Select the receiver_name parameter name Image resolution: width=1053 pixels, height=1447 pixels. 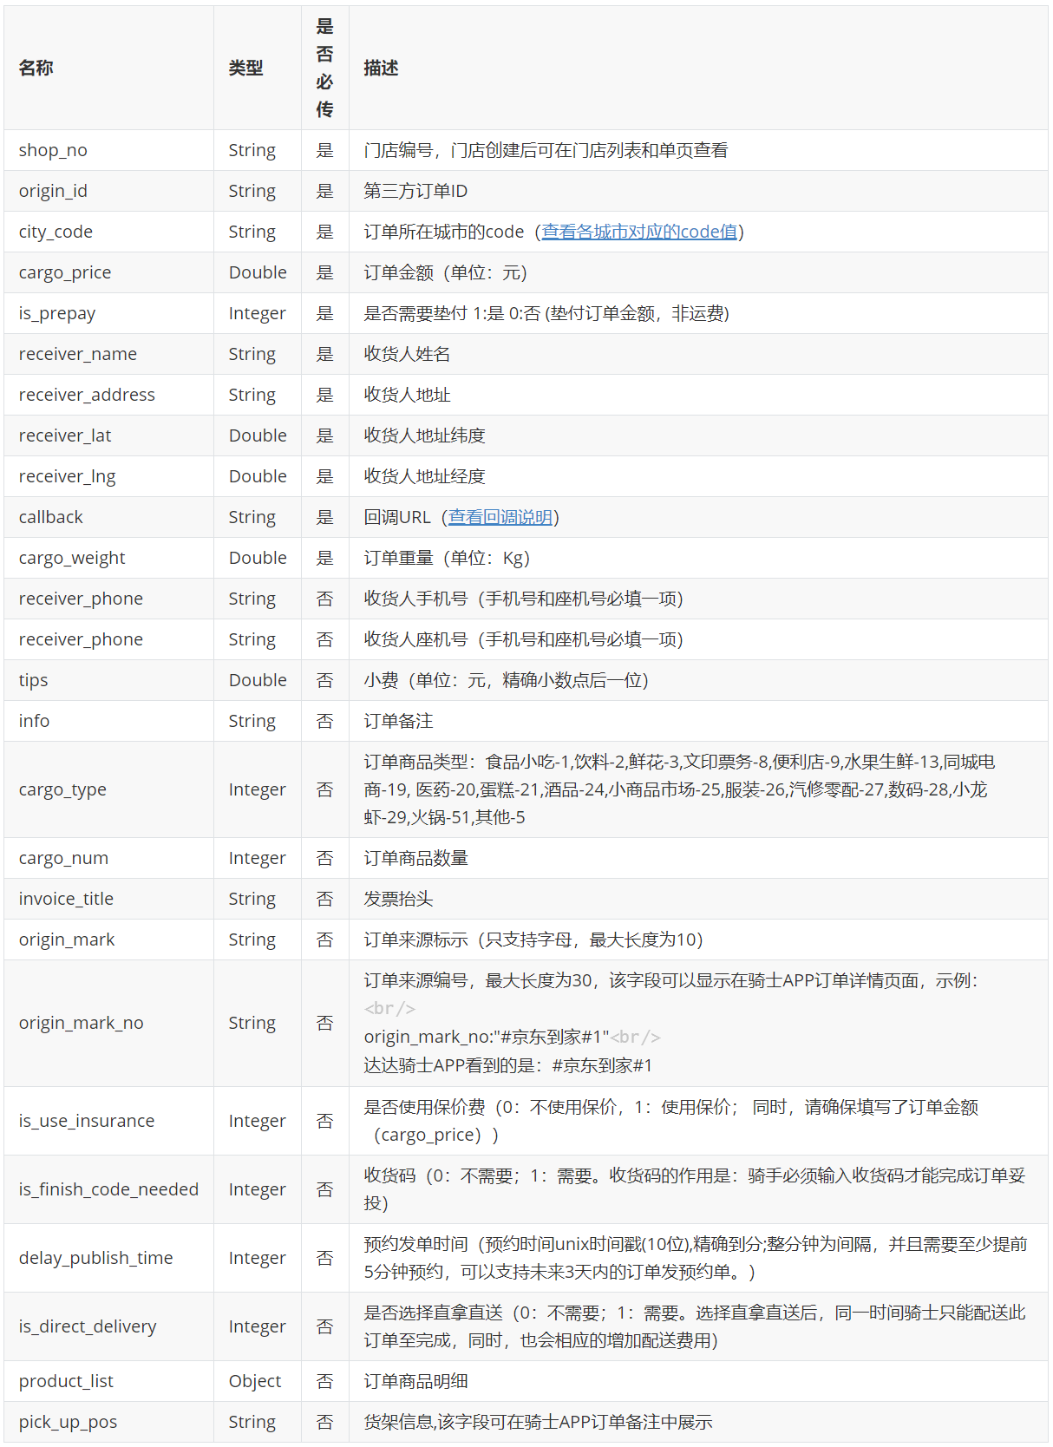[78, 354]
